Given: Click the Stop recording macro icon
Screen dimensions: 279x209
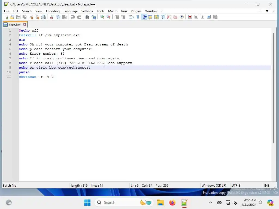Looking at the screenshot, I should [196, 17].
